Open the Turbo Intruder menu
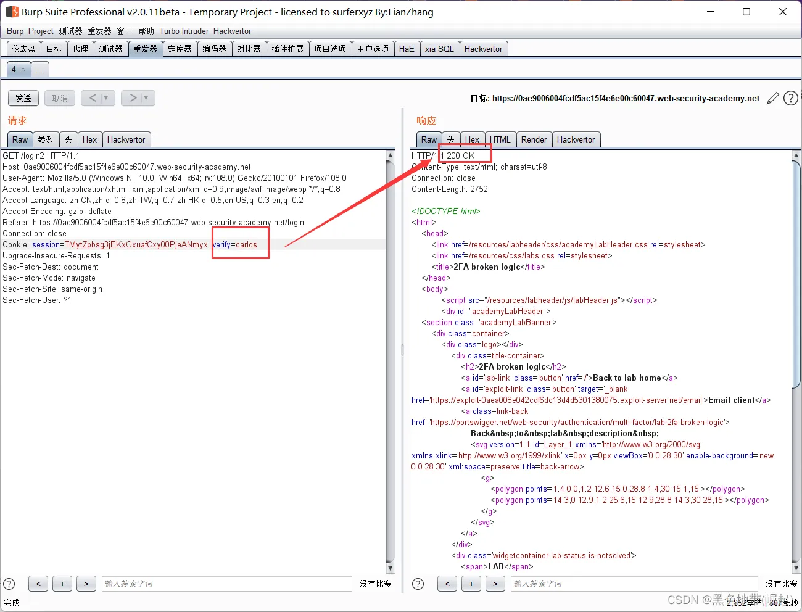This screenshot has width=802, height=612. pos(184,31)
